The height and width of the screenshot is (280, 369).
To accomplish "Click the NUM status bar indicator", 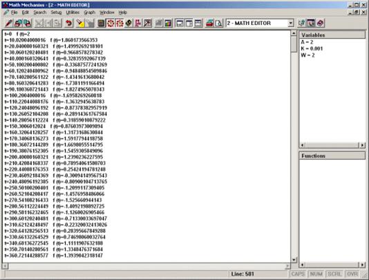I will pyautogui.click(x=316, y=274).
